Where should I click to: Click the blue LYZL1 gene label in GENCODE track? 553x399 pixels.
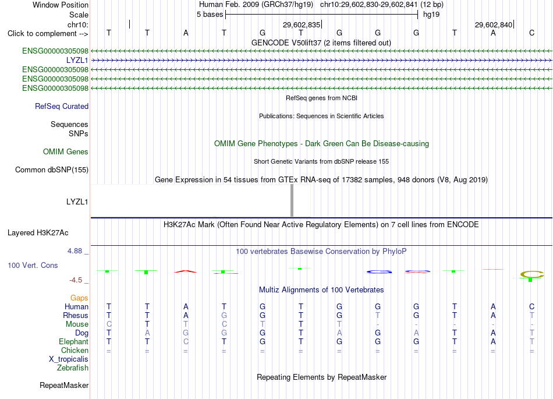point(77,61)
